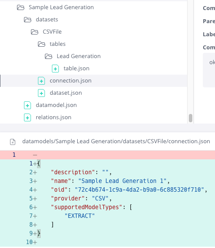Image resolution: width=215 pixels, height=248 pixels.
Task: Open relations.json in the file tree
Action: [54, 117]
